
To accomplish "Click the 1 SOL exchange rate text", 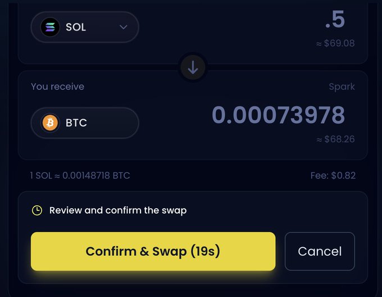I will [x=80, y=175].
